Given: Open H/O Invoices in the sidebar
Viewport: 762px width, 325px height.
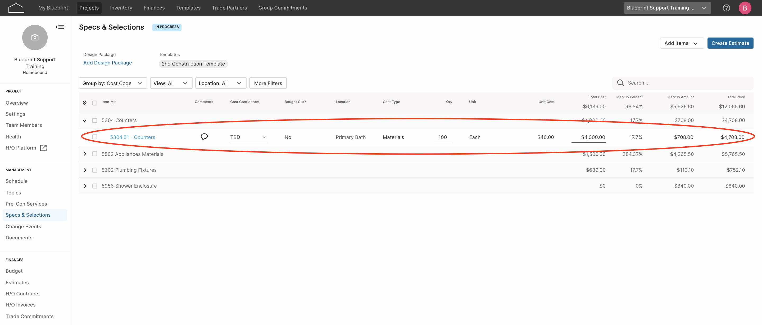Looking at the screenshot, I should (x=20, y=305).
